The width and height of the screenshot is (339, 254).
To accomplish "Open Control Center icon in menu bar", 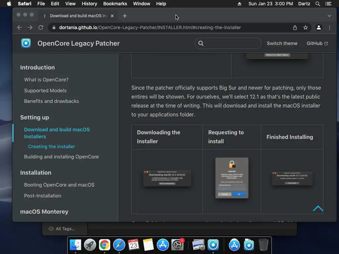I will (x=328, y=4).
